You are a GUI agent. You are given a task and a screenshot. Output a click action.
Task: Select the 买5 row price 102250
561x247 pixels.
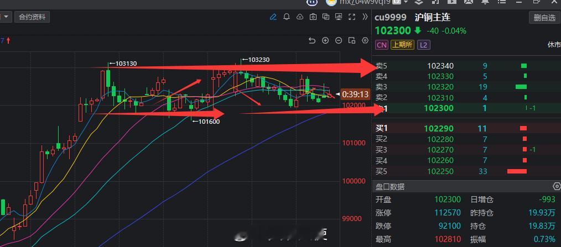click(x=440, y=171)
